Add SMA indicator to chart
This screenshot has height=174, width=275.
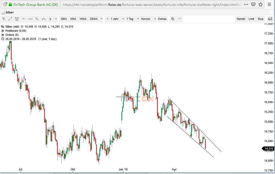[64, 19]
